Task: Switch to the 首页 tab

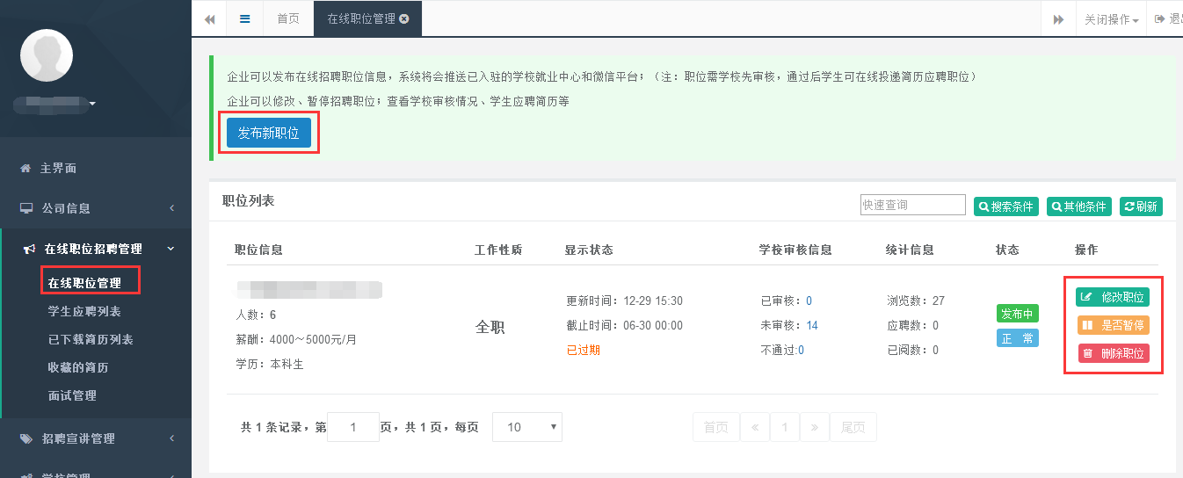Action: [x=288, y=18]
